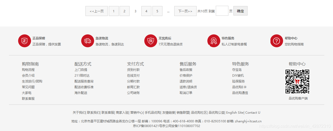This screenshot has width=333, height=131.
Task: Select page 2 in pagination
Action: pyautogui.click(x=125, y=11)
